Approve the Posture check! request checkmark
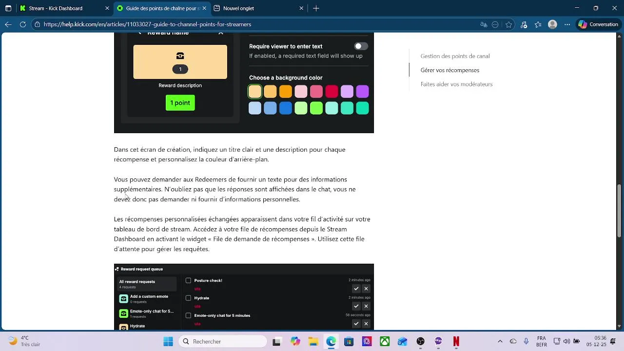The height and width of the screenshot is (351, 624). coord(356,289)
